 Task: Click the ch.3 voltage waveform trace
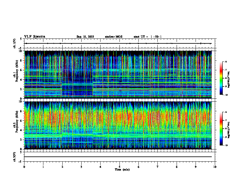[x=118, y=157]
